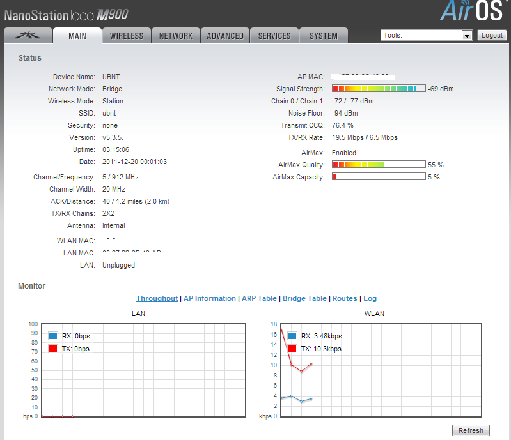Click the Date value 2011-12-20 00:01:03
This screenshot has height=440, width=511.
click(134, 162)
